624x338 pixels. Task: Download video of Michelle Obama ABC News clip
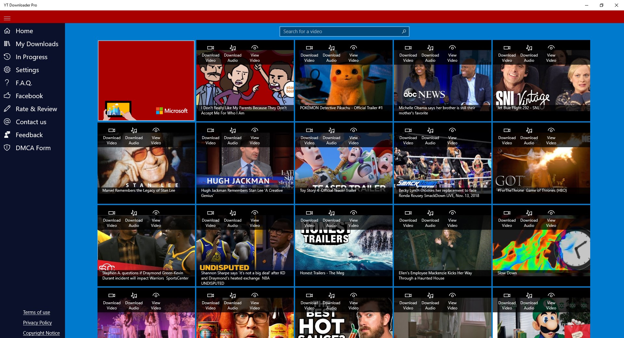pyautogui.click(x=408, y=54)
